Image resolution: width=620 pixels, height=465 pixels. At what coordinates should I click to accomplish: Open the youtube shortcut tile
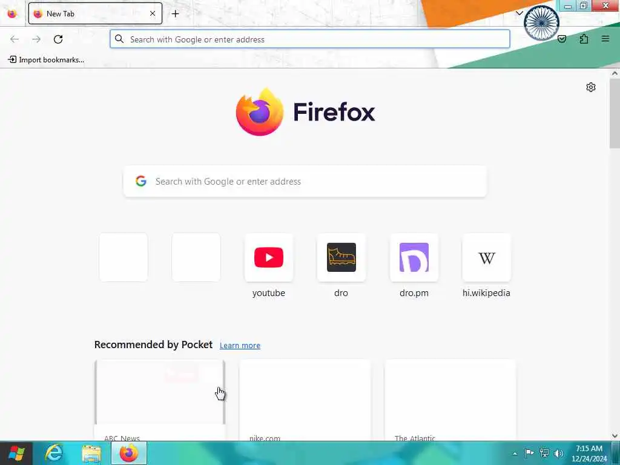point(269,257)
